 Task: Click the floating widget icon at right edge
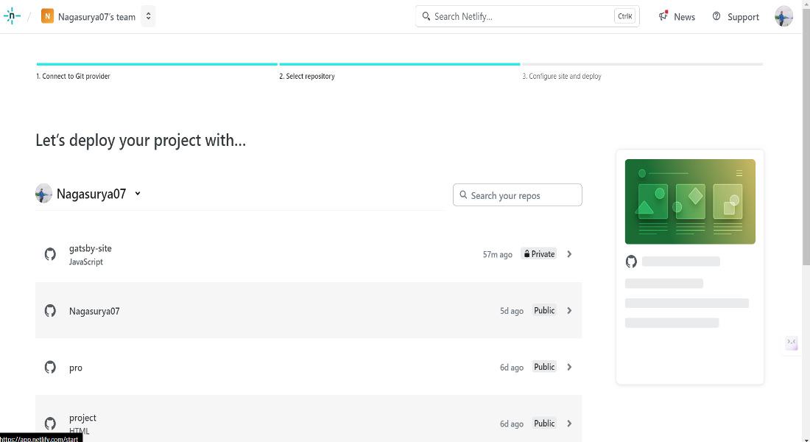click(x=792, y=343)
